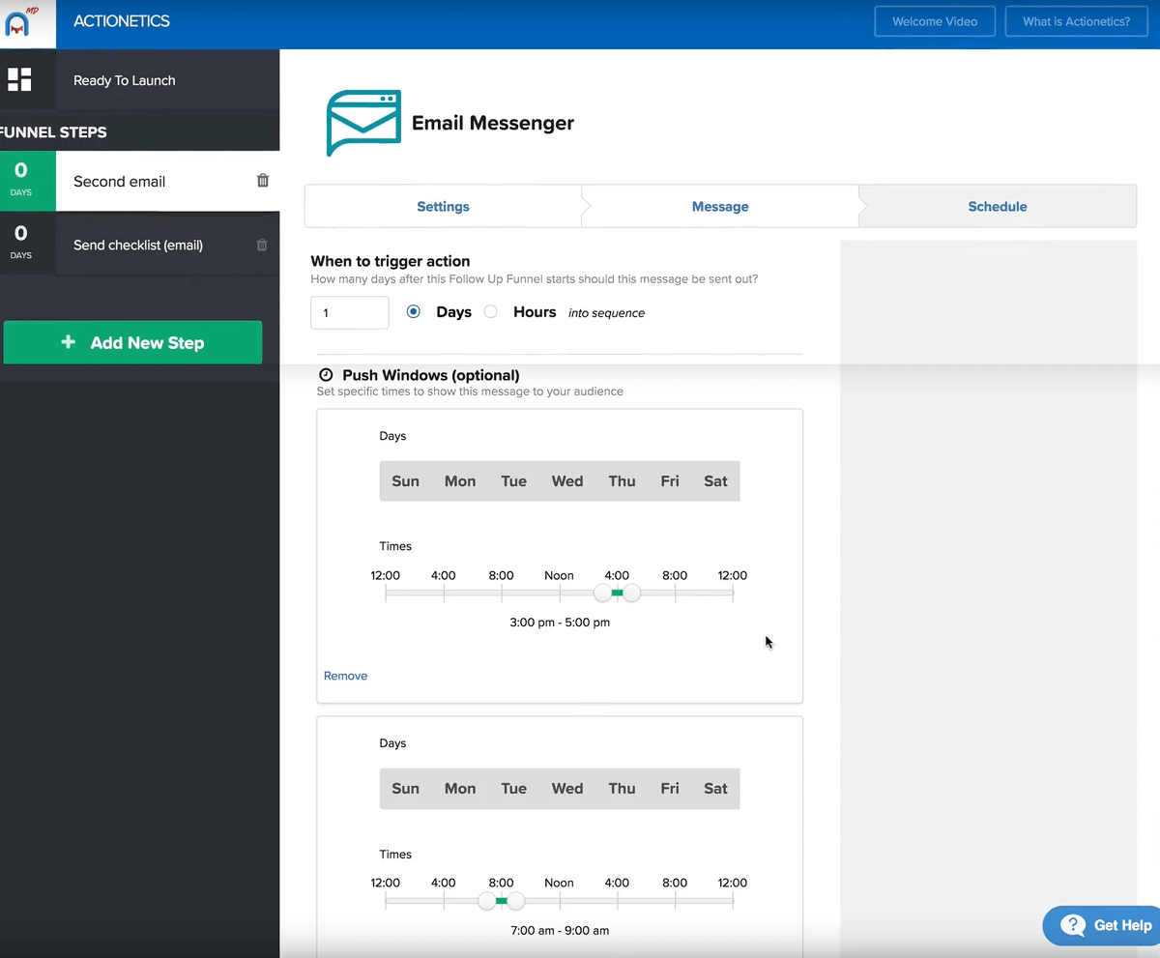
Task: Switch to the Message tab
Action: point(720,207)
